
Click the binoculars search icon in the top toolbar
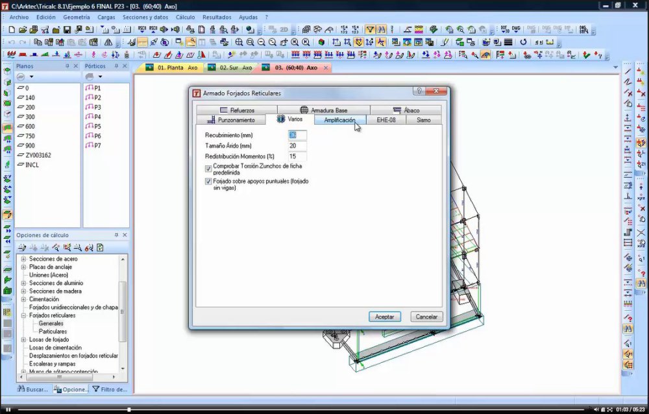click(x=381, y=29)
